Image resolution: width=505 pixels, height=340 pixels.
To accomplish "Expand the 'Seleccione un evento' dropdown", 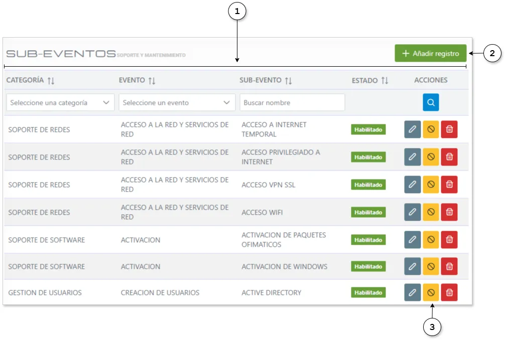I will click(x=177, y=102).
